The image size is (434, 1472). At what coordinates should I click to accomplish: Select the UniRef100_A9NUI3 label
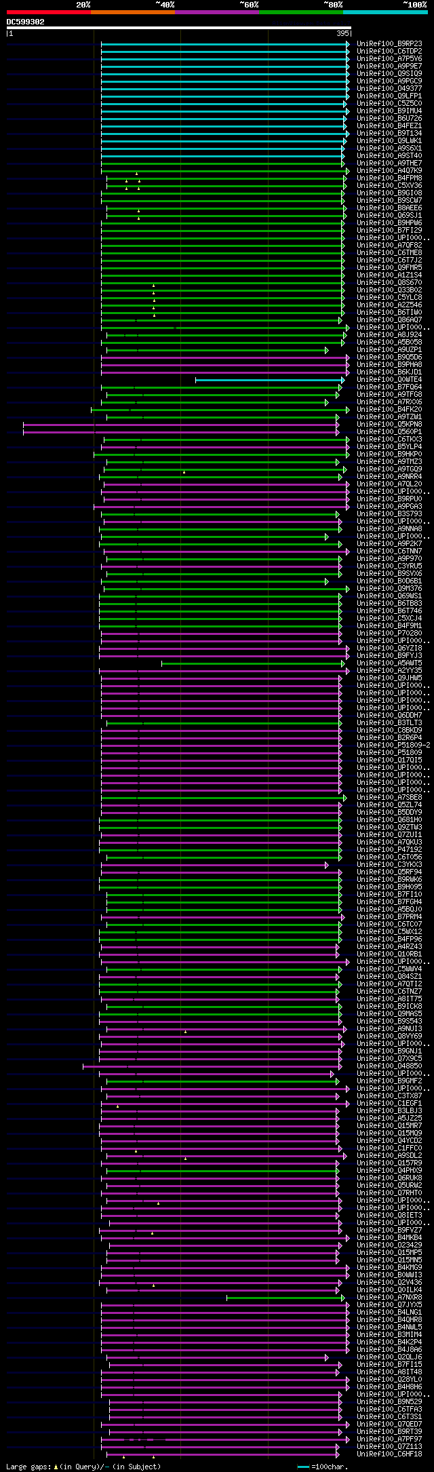tap(389, 1028)
